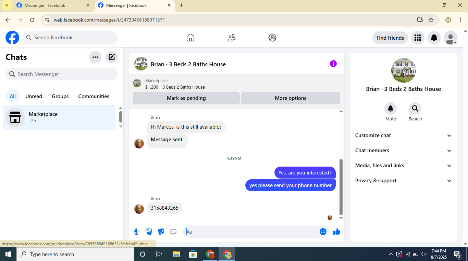468x261 pixels.
Task: Click the Windows taskbar search box
Action: [75, 254]
